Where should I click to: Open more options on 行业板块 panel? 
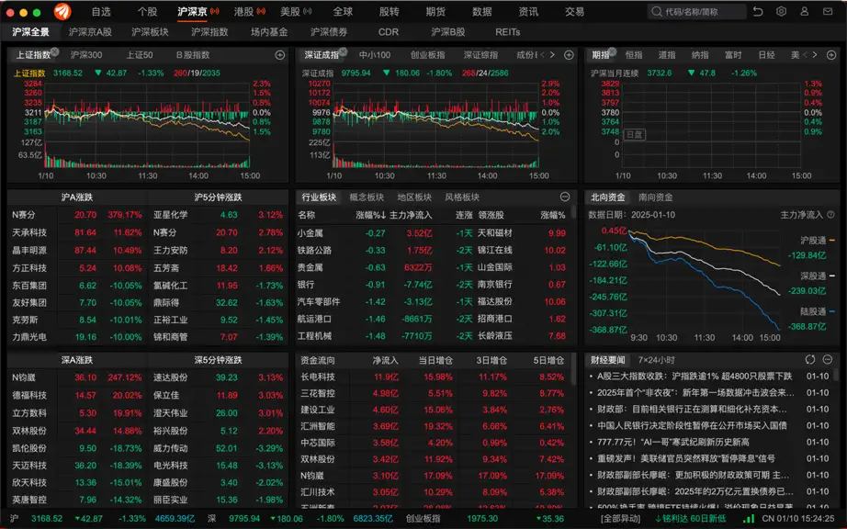click(x=565, y=197)
